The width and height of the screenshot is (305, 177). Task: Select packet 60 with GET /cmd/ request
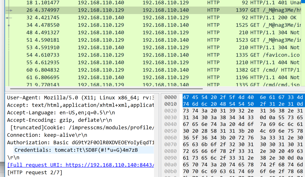coord(149,70)
